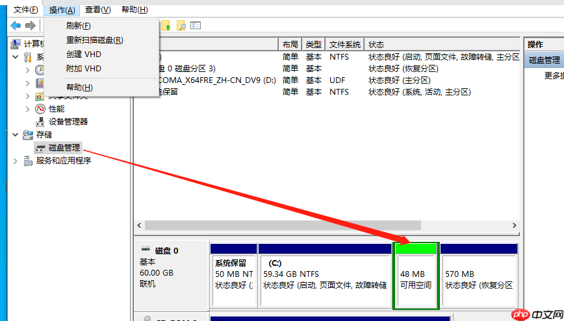
Task: Click the blue Back arrow in the toolbar
Action: (16, 25)
